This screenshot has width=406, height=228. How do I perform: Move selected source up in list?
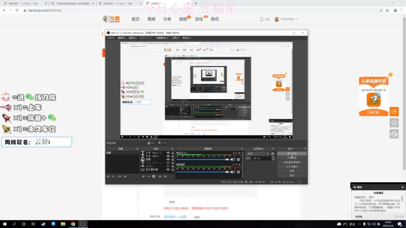(x=160, y=176)
